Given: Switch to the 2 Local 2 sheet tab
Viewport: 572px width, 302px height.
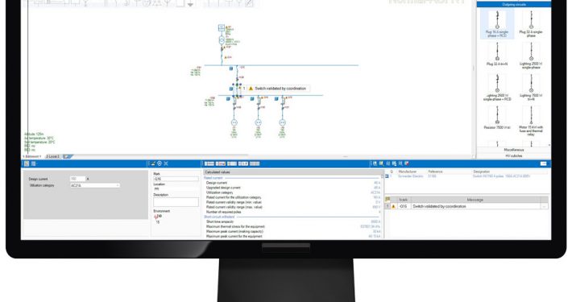Looking at the screenshot, I should point(52,156).
